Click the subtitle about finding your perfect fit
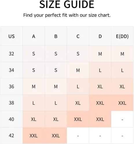Viewport: 134px width, 144px height. pyautogui.click(x=67, y=15)
